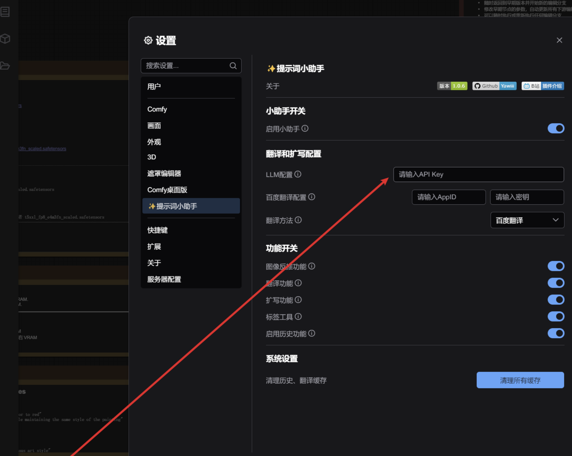Click the search magnifier in settings search
The image size is (572, 456).
(233, 66)
